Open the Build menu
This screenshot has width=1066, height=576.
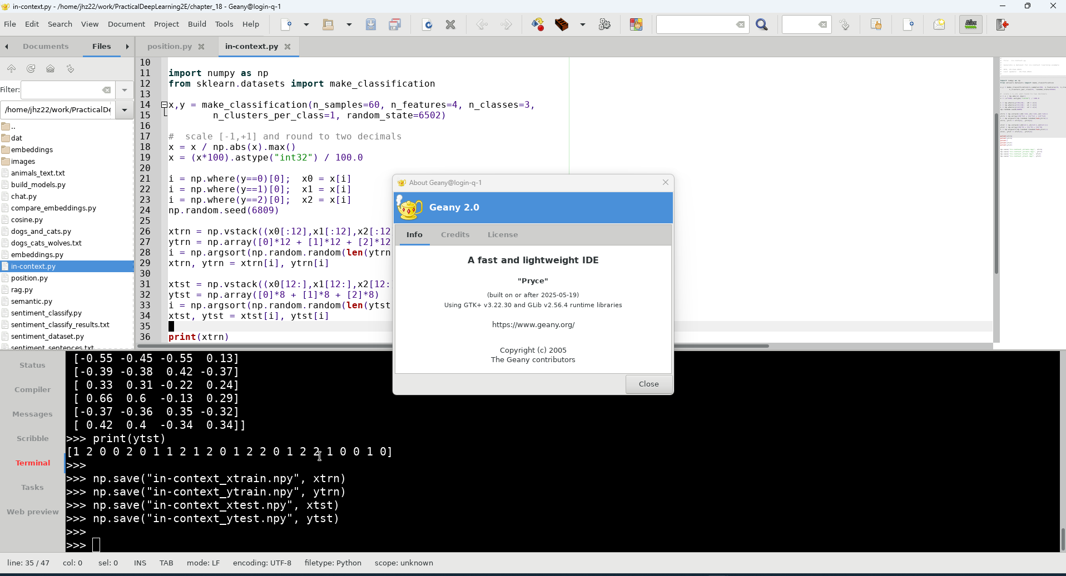click(x=197, y=24)
